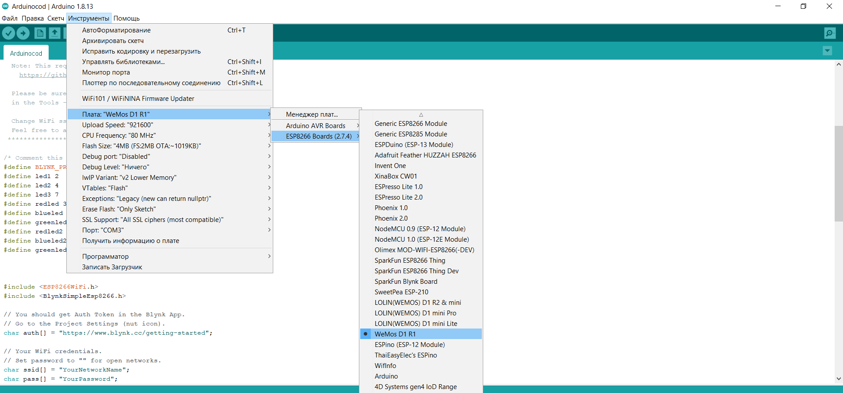
Task: Expand Arduino AVR Boards submenu
Action: coord(316,126)
